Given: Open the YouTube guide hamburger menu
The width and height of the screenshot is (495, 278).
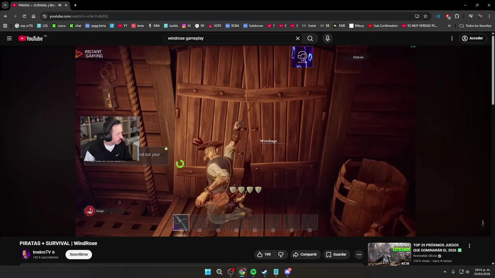Looking at the screenshot, I should coord(9,38).
